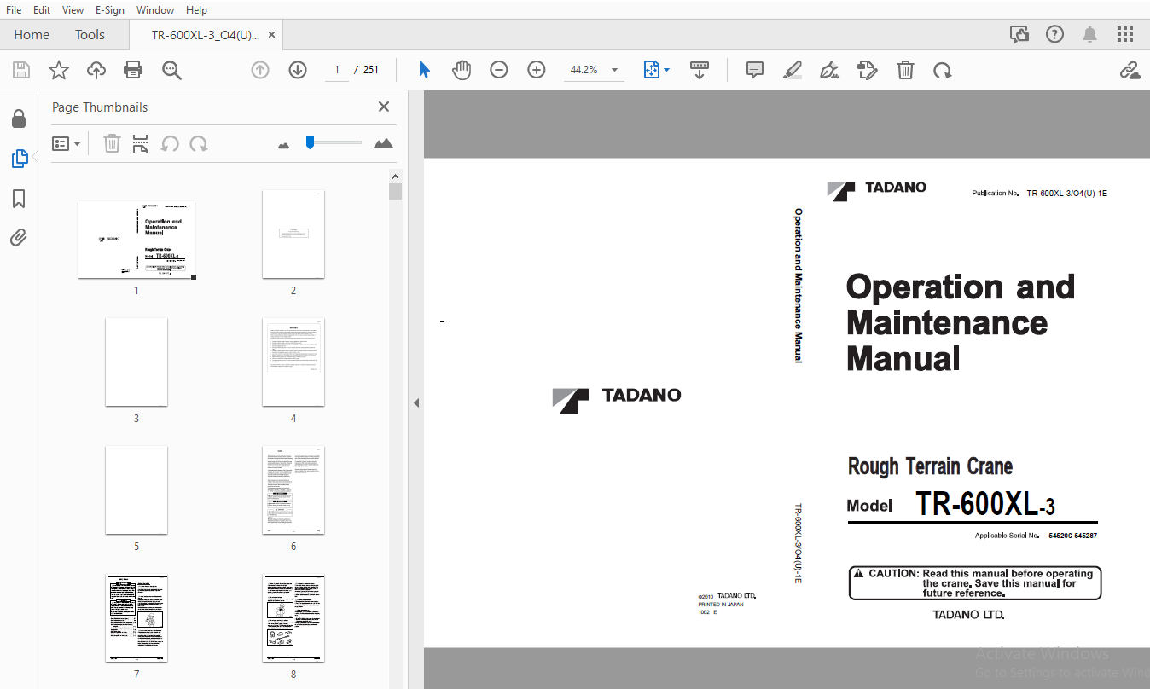Screen dimensions: 1150x689
Task: Print the document
Action: coord(133,70)
